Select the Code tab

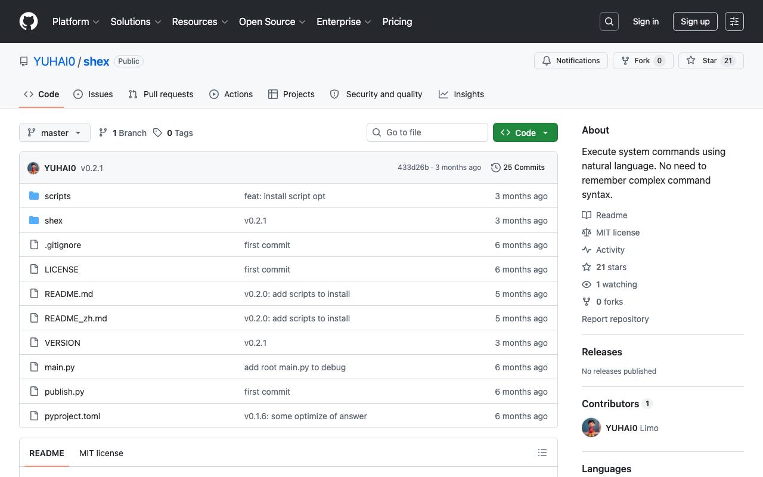[42, 94]
